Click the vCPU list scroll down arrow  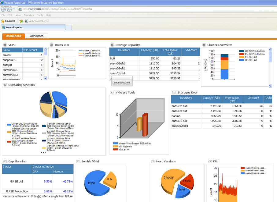click(x=45, y=78)
